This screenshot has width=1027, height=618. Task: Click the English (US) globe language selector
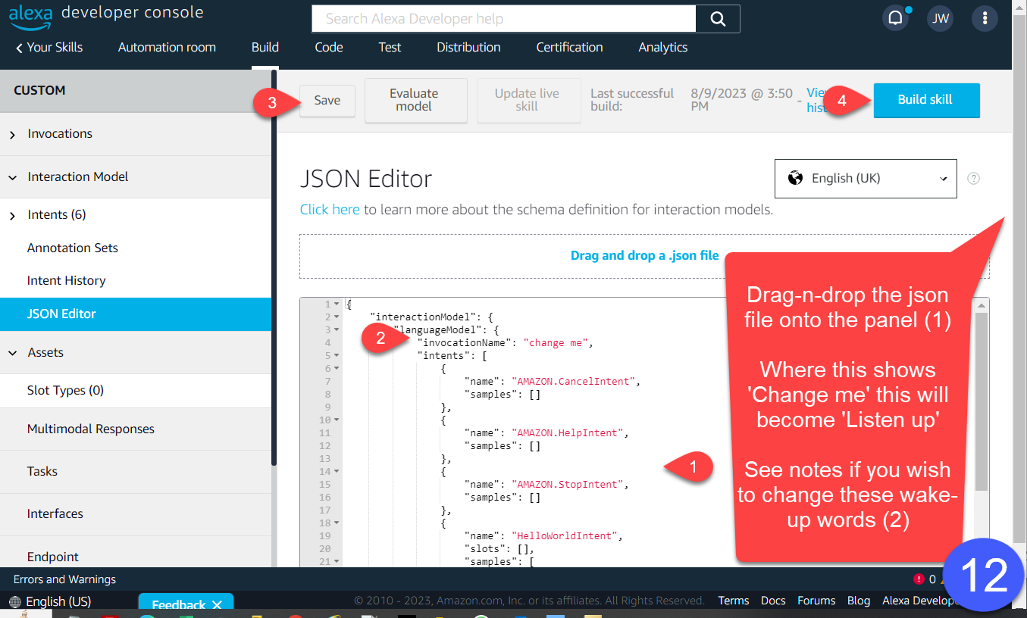tap(50, 601)
